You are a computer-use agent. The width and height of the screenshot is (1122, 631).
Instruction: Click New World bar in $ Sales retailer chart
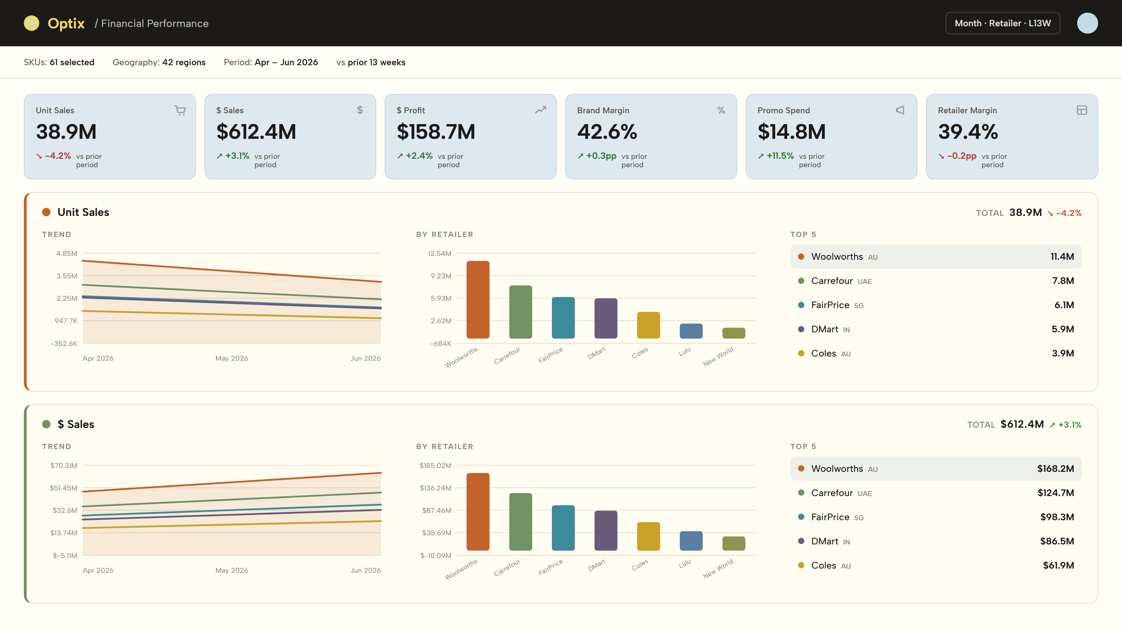(x=734, y=543)
